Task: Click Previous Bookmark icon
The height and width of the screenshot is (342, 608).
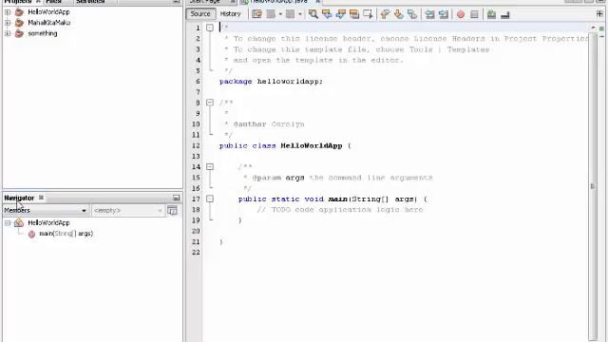Action: point(385,14)
